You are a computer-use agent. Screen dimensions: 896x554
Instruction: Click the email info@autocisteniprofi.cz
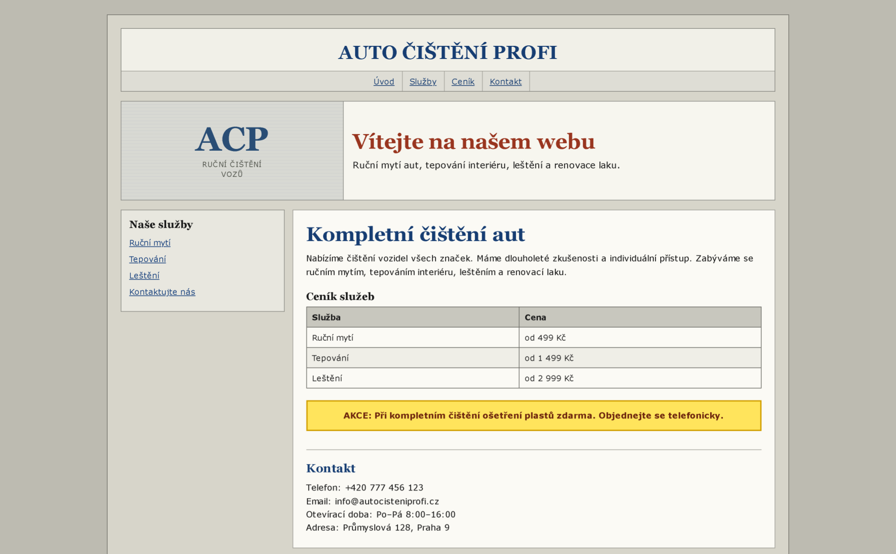tap(387, 502)
